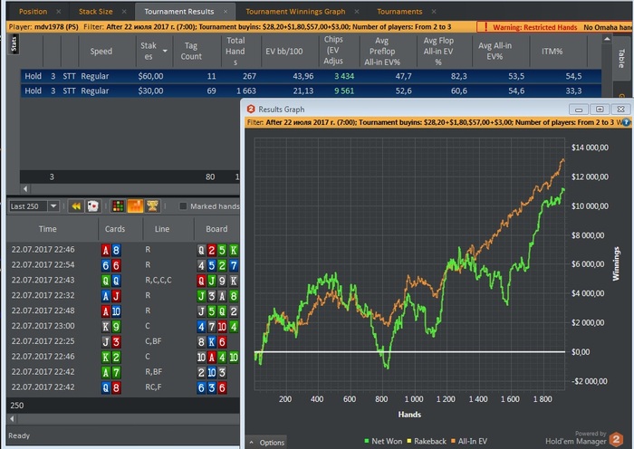Viewport: 634px width, 449px height.
Task: Toggle Rakeback series in legend
Action: coord(427,442)
